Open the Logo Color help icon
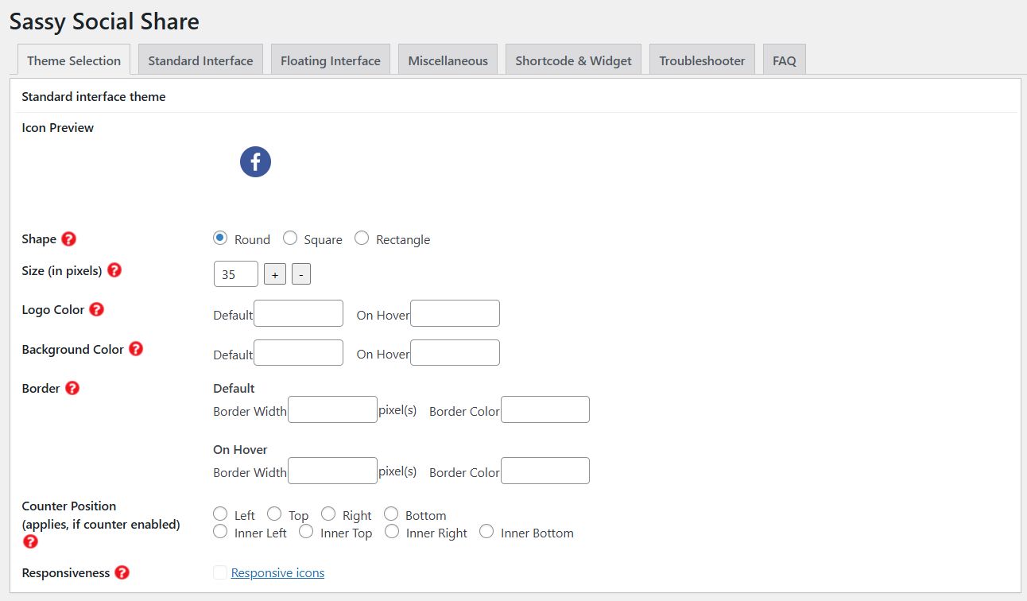 (96, 309)
